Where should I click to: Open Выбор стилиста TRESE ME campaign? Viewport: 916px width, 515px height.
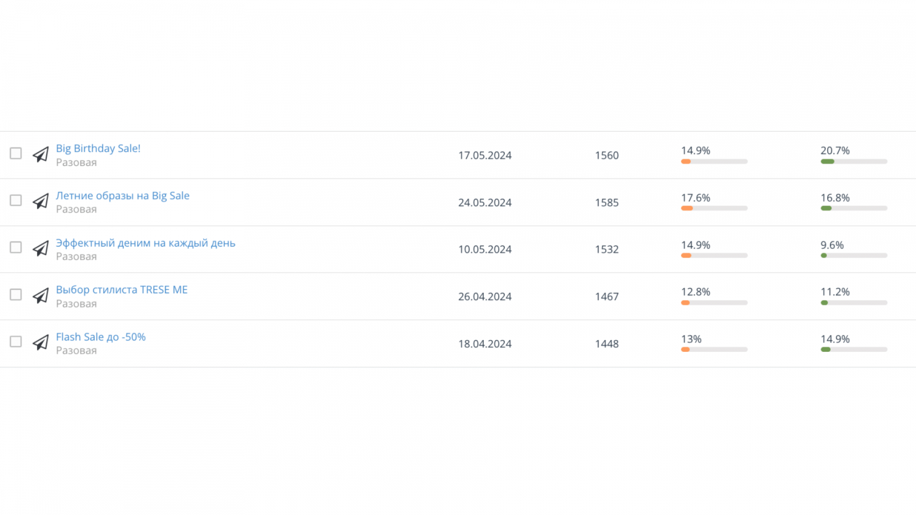point(121,290)
